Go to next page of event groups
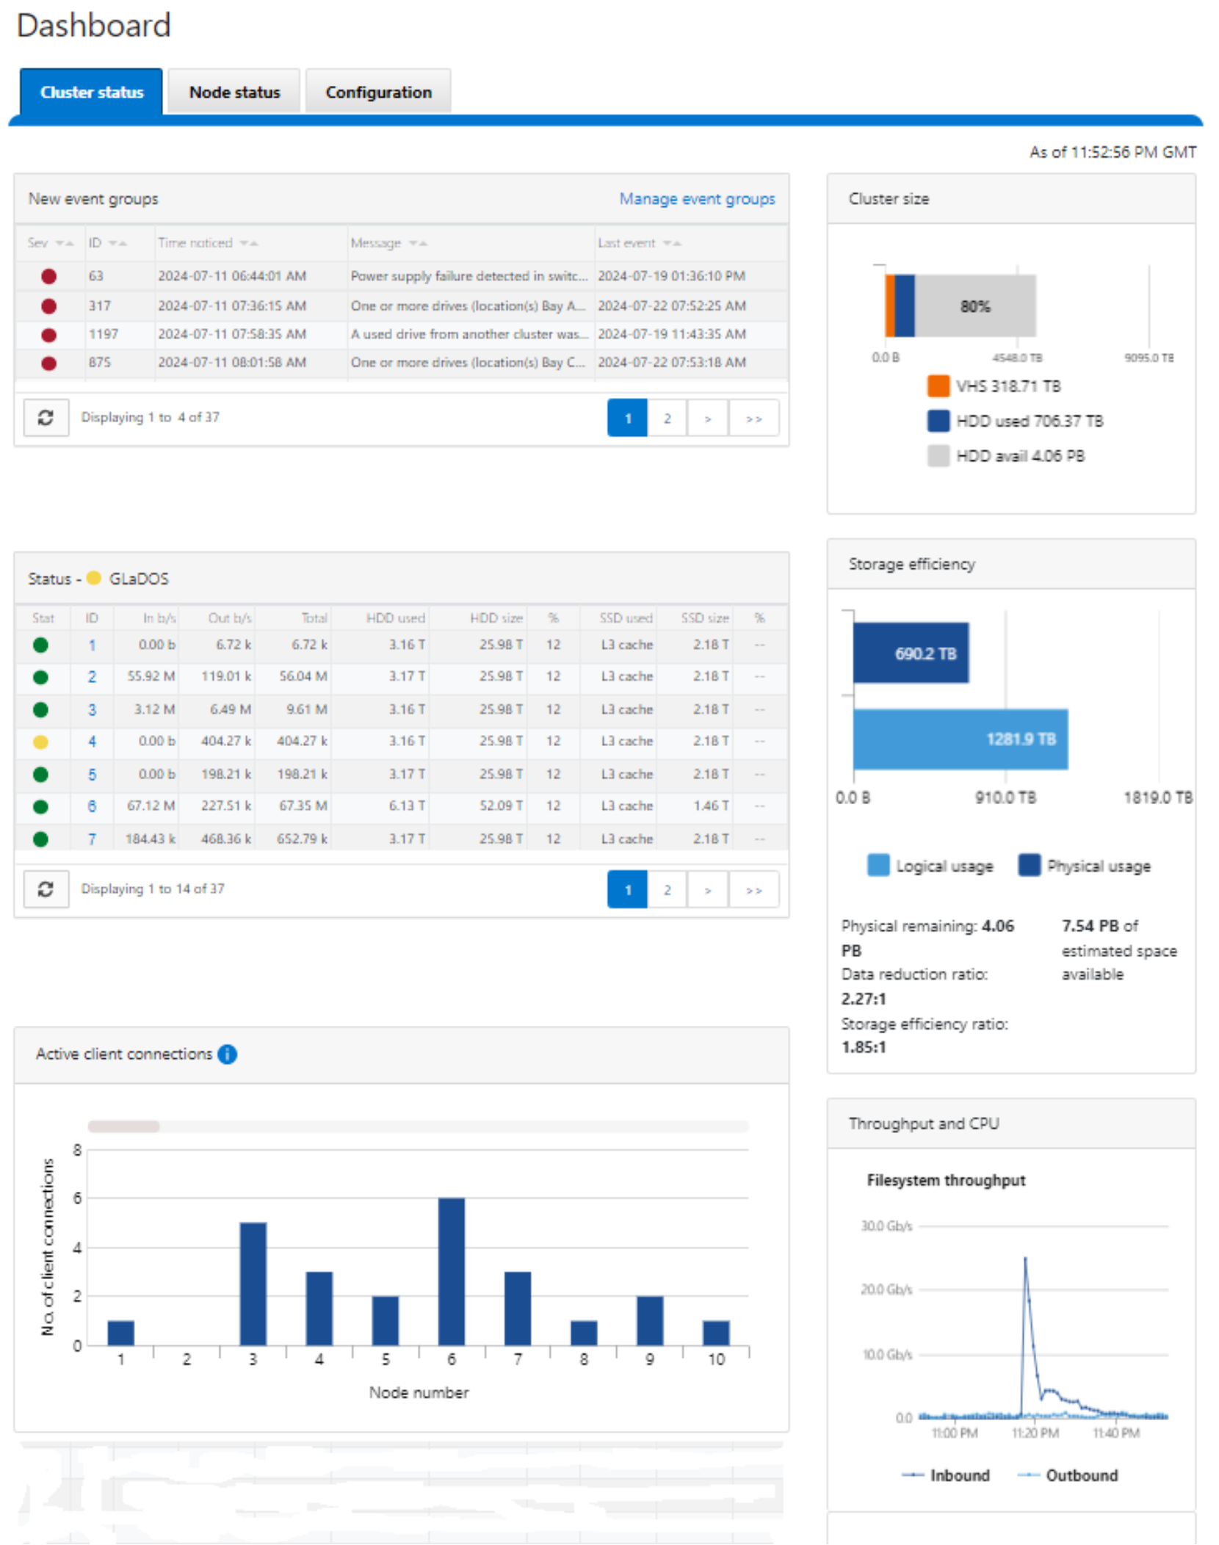Viewport: 1219px width, 1545px height. [x=708, y=418]
